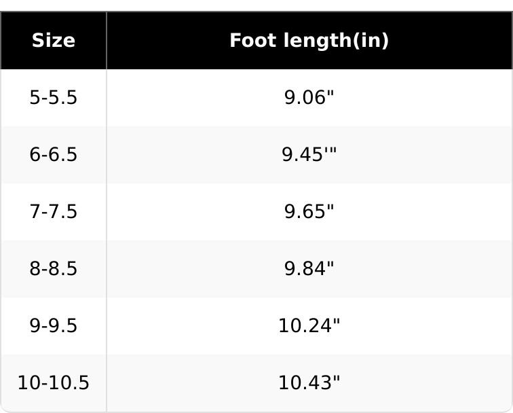Select the 6-6.5 size cell

[x=54, y=155]
